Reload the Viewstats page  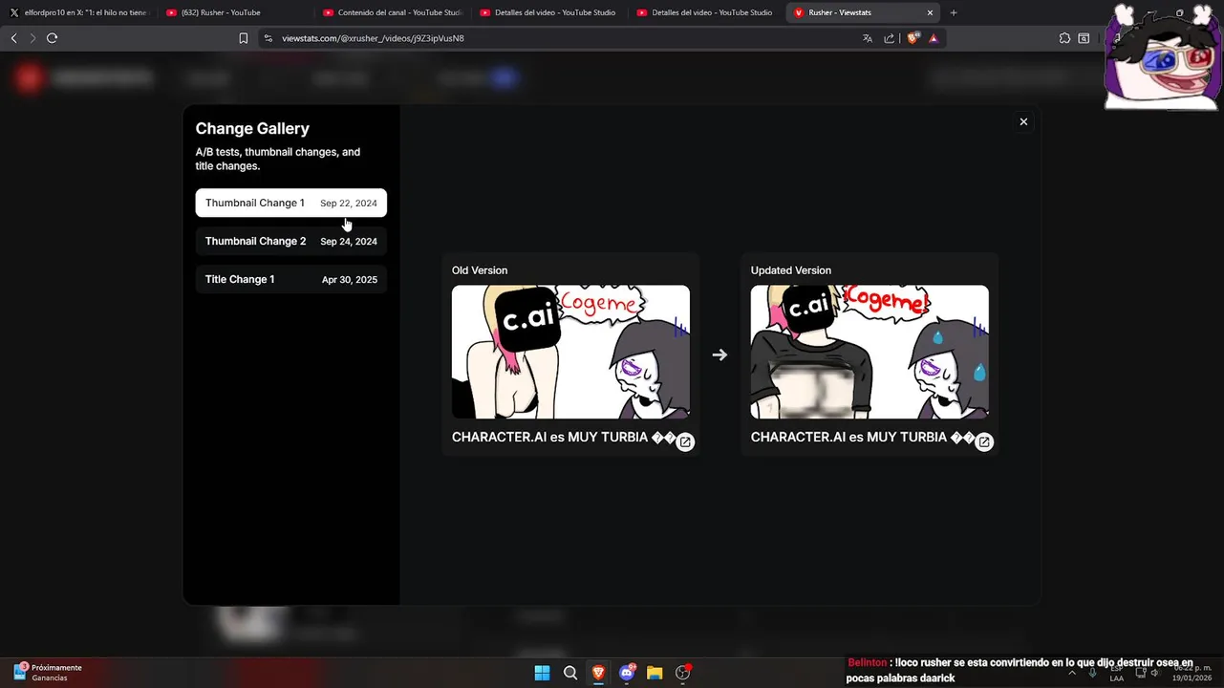[x=52, y=38]
